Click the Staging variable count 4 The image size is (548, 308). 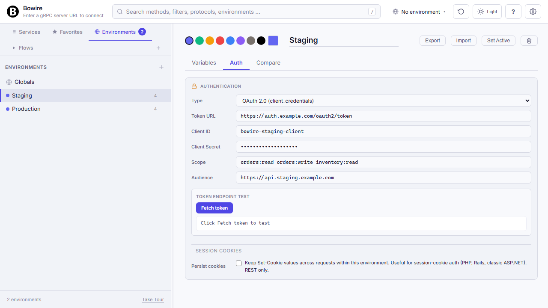coord(155,96)
